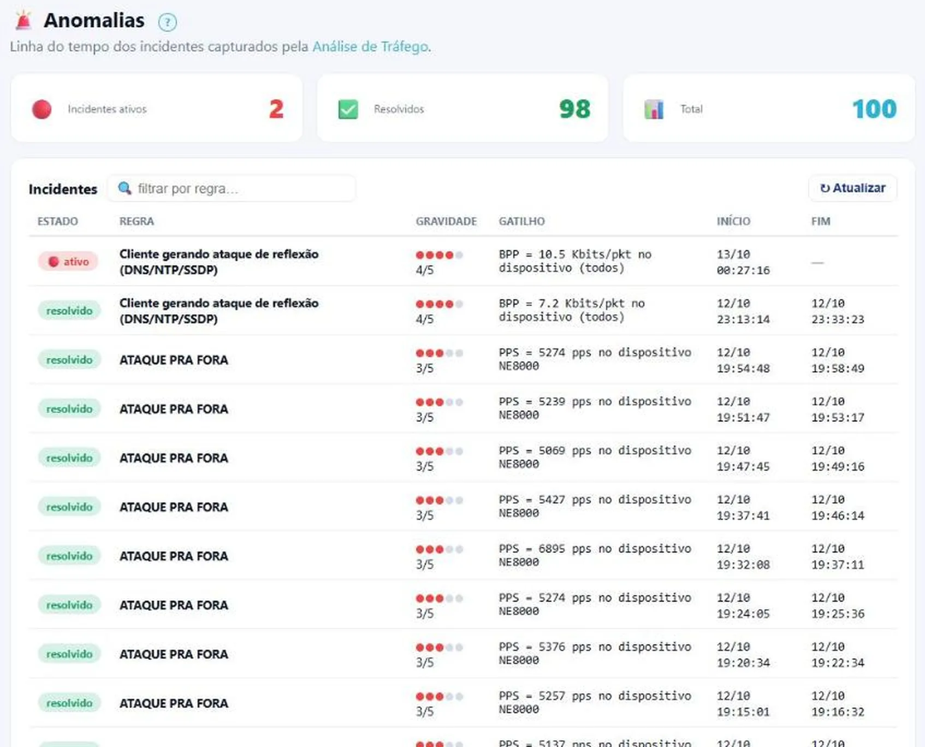Open ATAQUE PRA FORA rule at 19:15:01
Screen dimensions: 925x747
click(174, 703)
